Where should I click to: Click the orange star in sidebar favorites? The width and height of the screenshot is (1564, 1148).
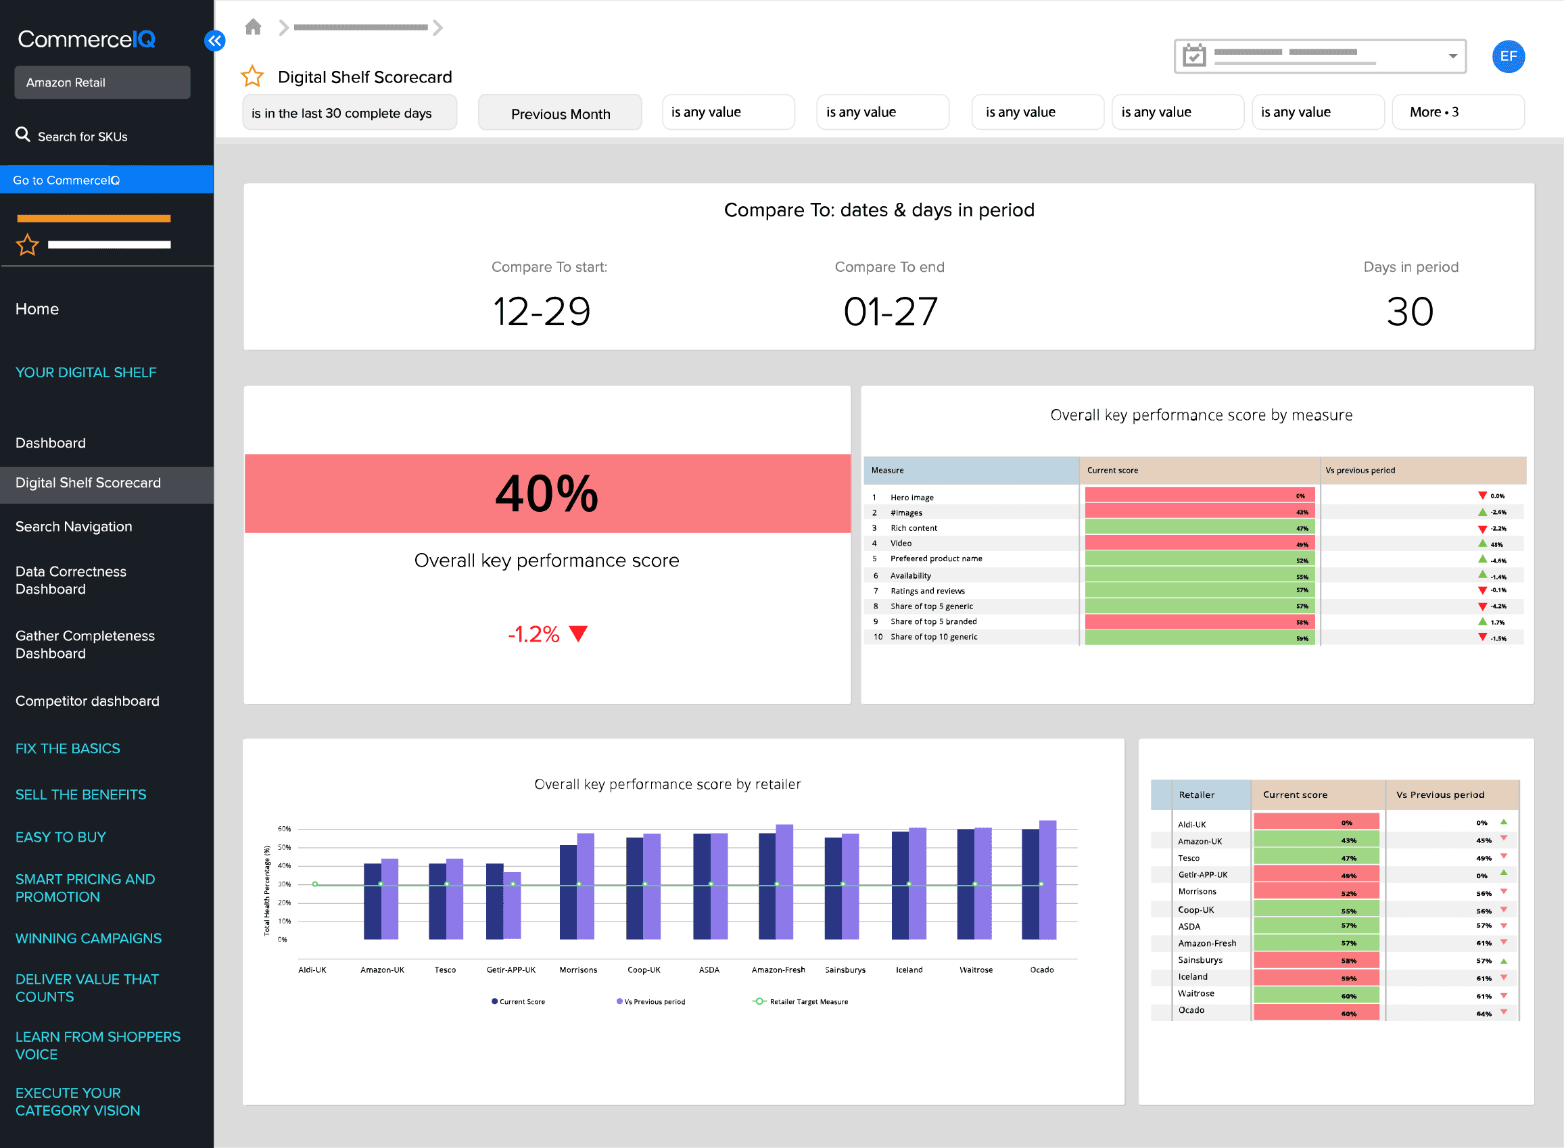coord(28,245)
